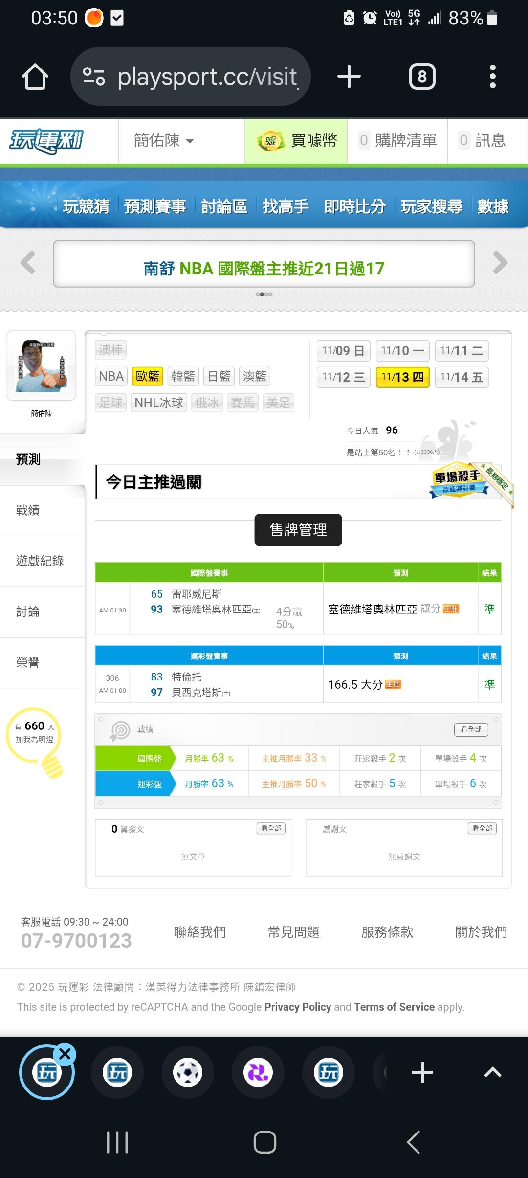528x1178 pixels.
Task: Tap the 簡佑陳 profile avatar thumbnail
Action: pyautogui.click(x=42, y=365)
